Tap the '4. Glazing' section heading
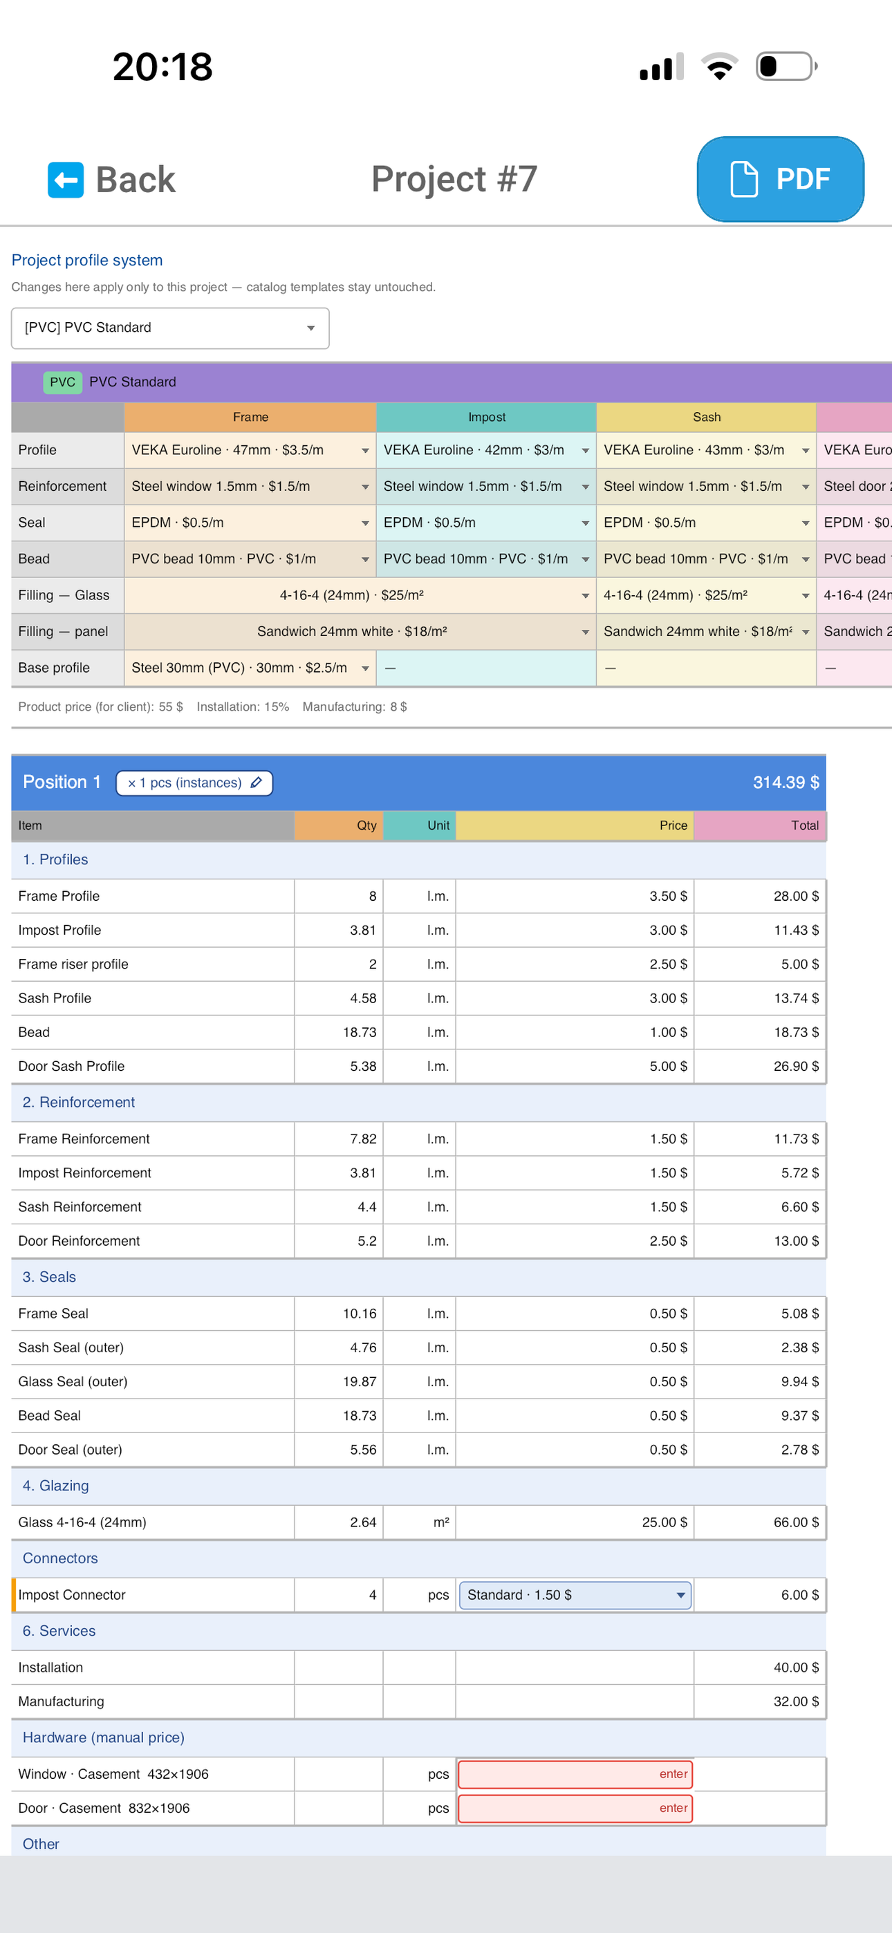892x1933 pixels. pos(55,1486)
